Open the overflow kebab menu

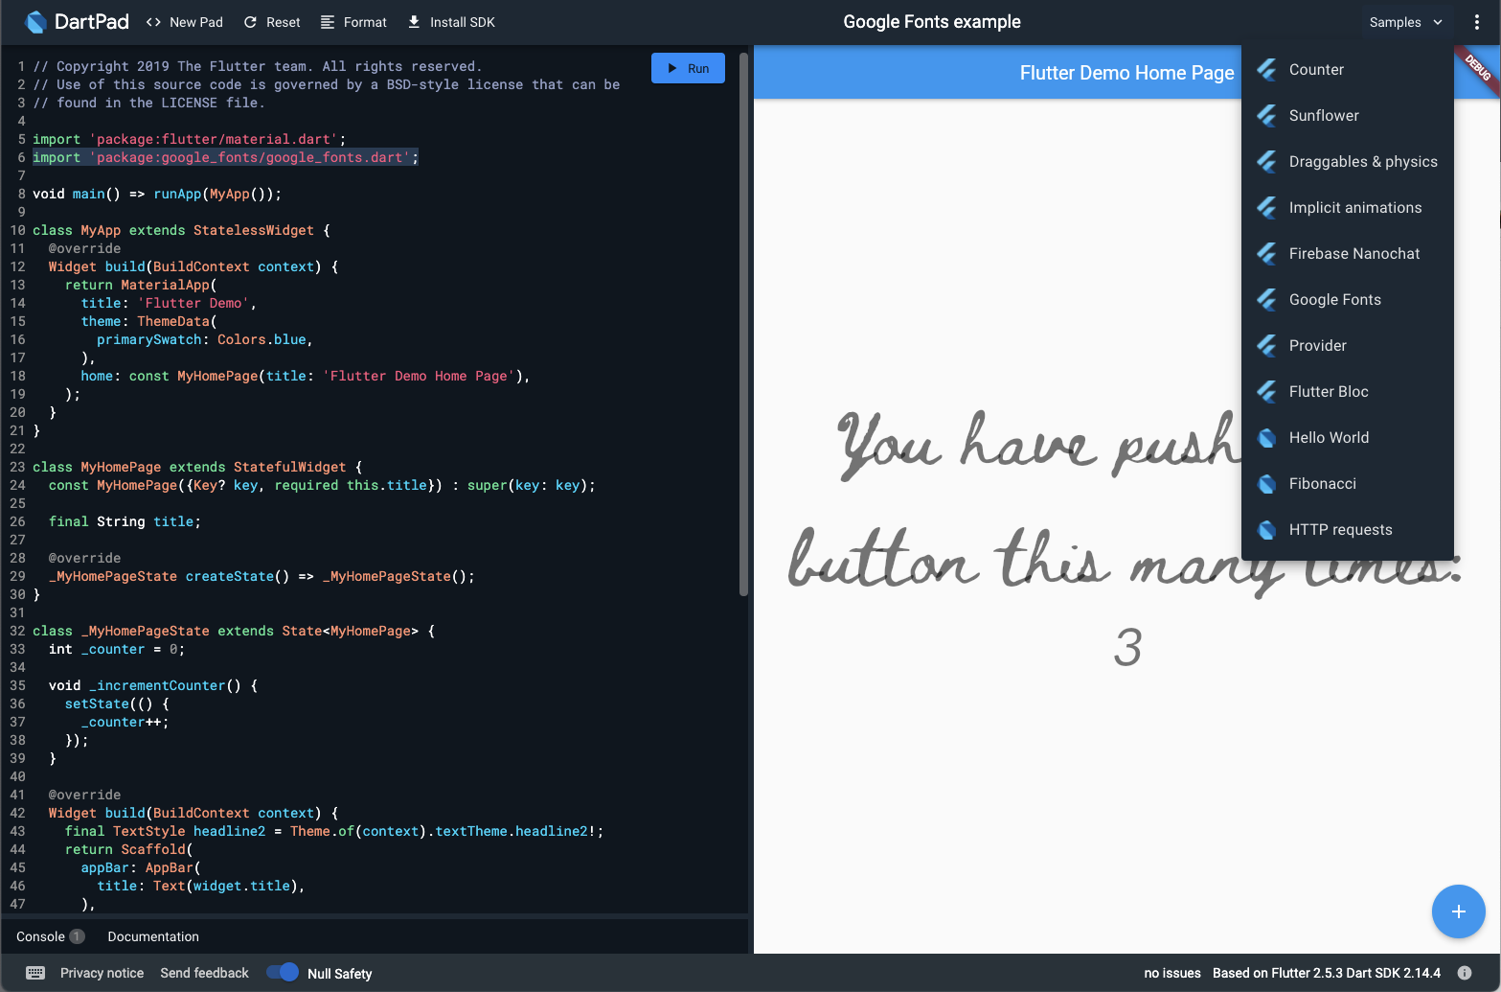[x=1476, y=21]
